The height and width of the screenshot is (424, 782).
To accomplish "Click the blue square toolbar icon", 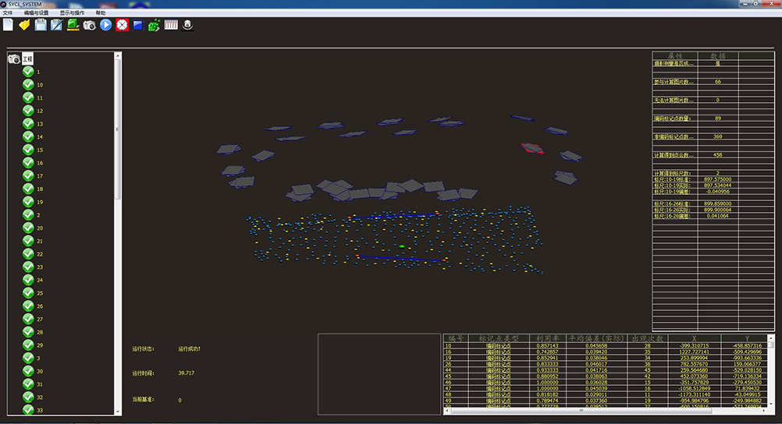I will 137,25.
